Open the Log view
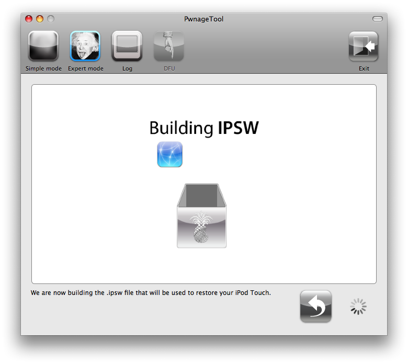Viewport: 408px width, 364px height. click(127, 46)
